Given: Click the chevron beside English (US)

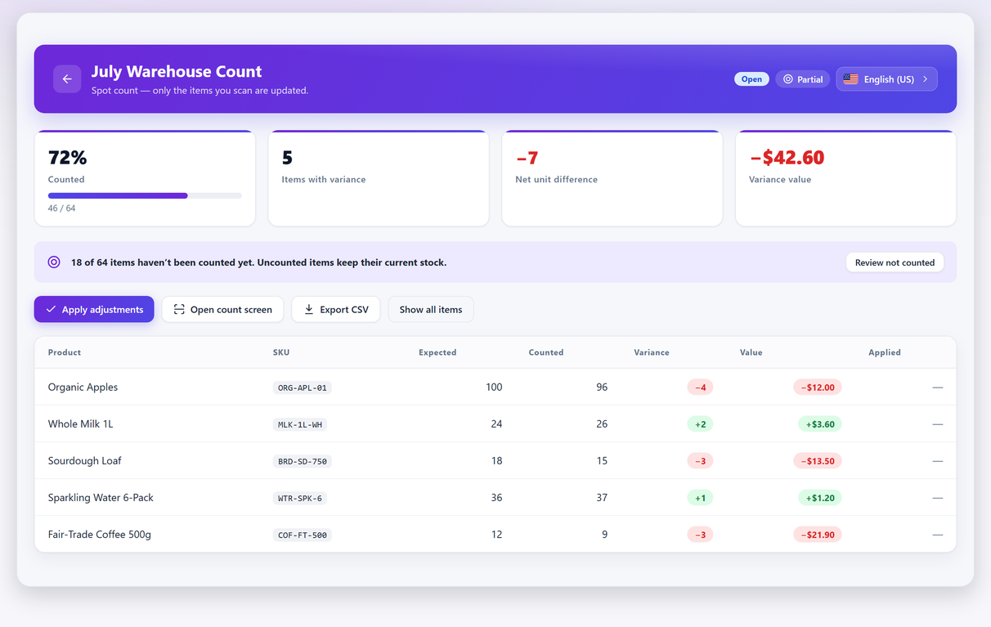Looking at the screenshot, I should click(x=925, y=79).
